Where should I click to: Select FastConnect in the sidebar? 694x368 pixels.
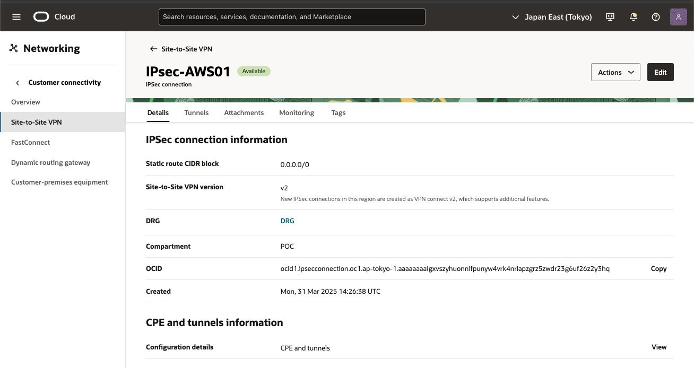click(x=63, y=142)
